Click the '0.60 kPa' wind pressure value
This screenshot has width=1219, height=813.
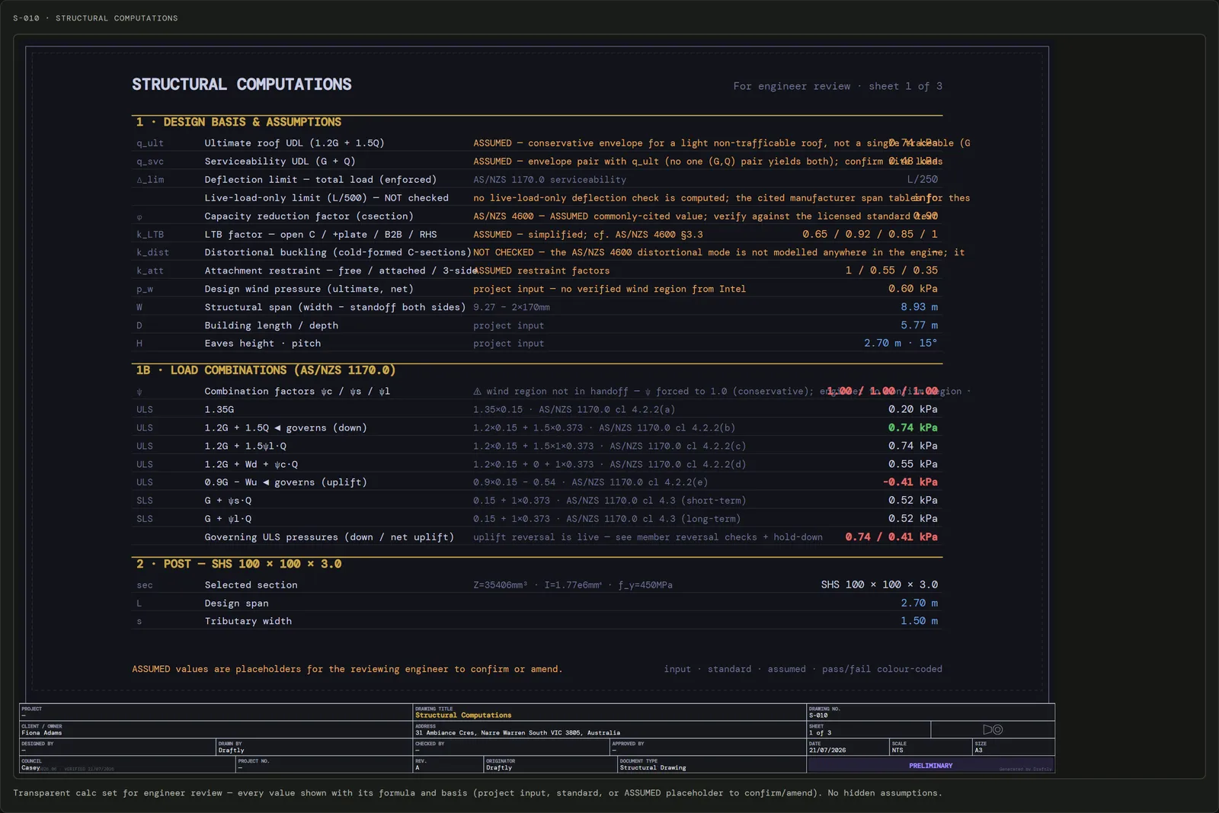pyautogui.click(x=913, y=289)
